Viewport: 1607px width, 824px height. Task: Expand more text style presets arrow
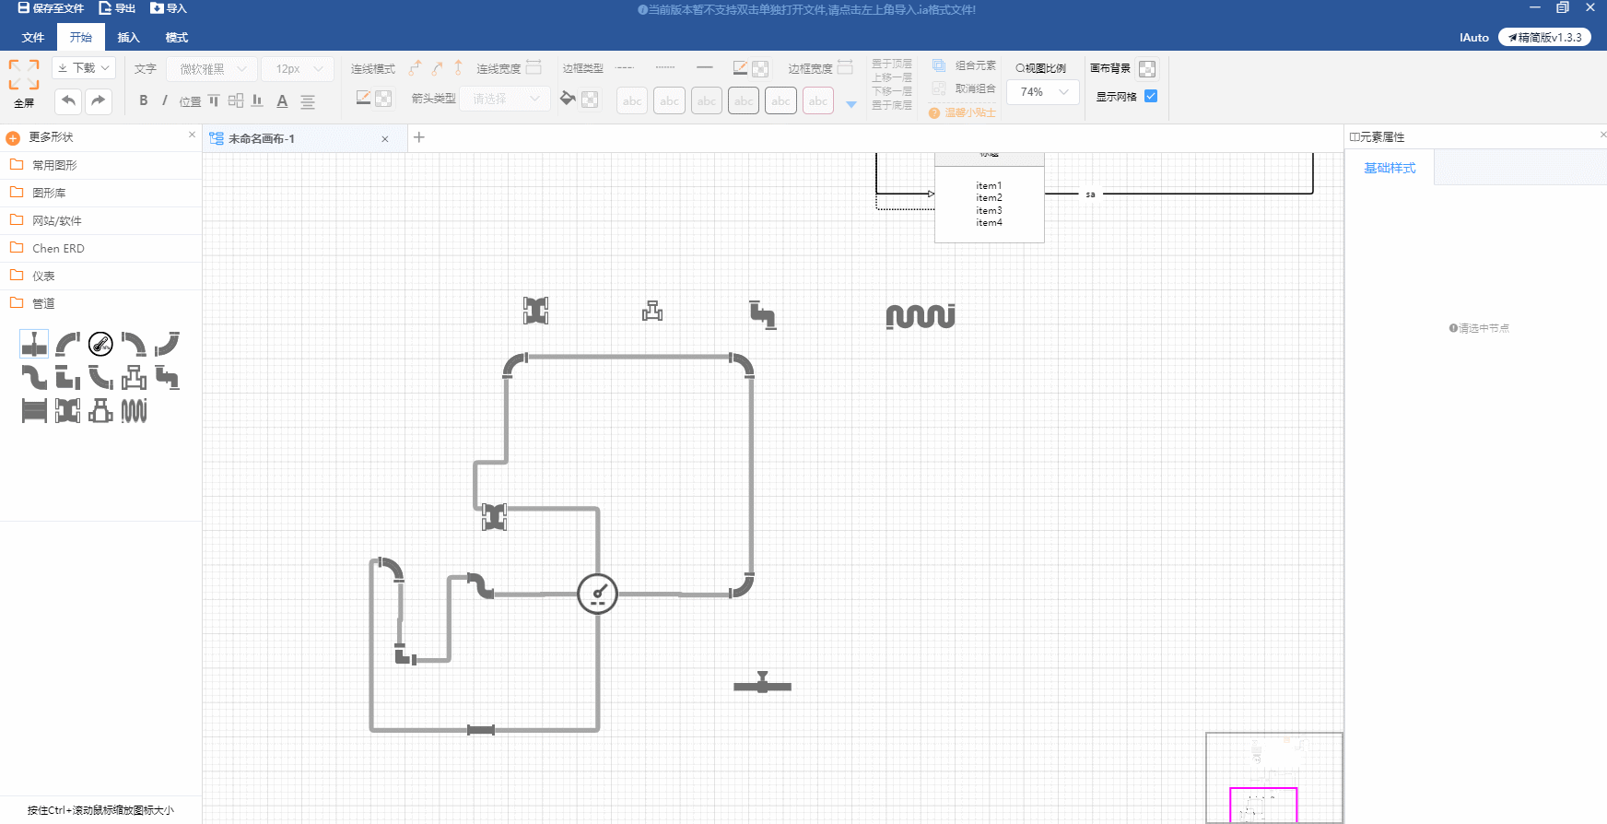pyautogui.click(x=851, y=104)
